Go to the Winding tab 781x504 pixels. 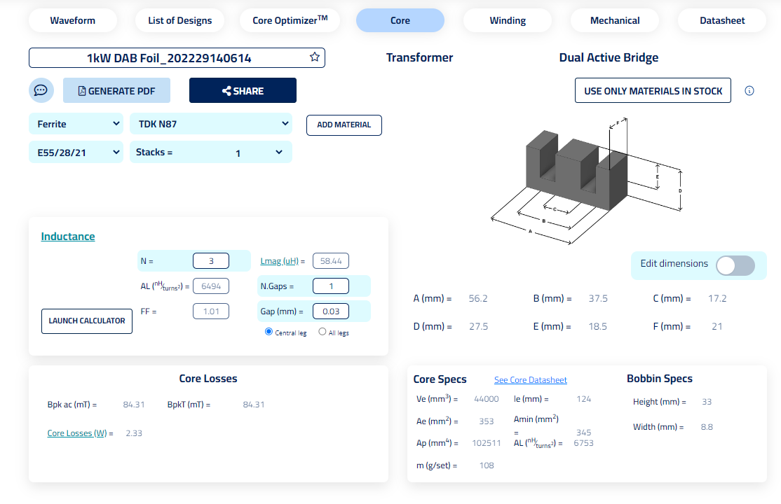(508, 20)
